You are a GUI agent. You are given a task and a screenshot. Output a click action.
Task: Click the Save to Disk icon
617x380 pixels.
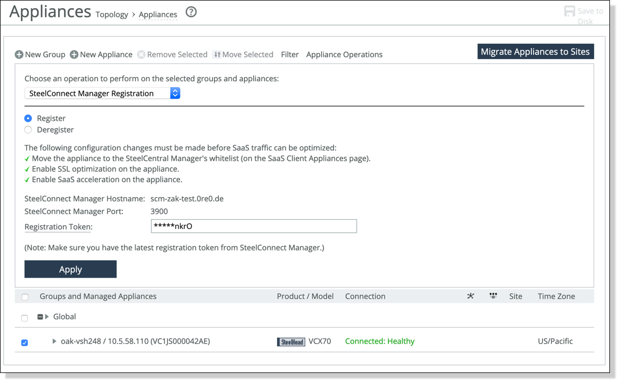coord(569,11)
